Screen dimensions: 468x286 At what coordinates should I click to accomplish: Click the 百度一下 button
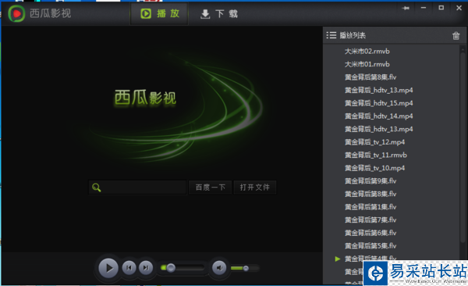(210, 188)
